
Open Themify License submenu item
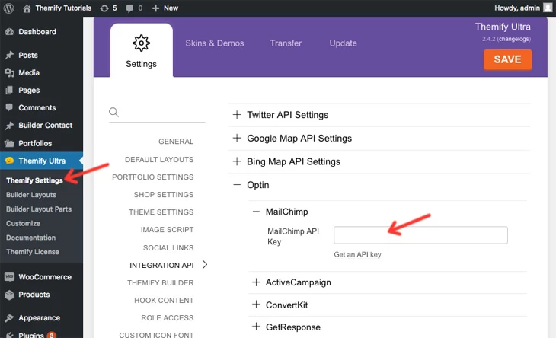click(x=33, y=252)
